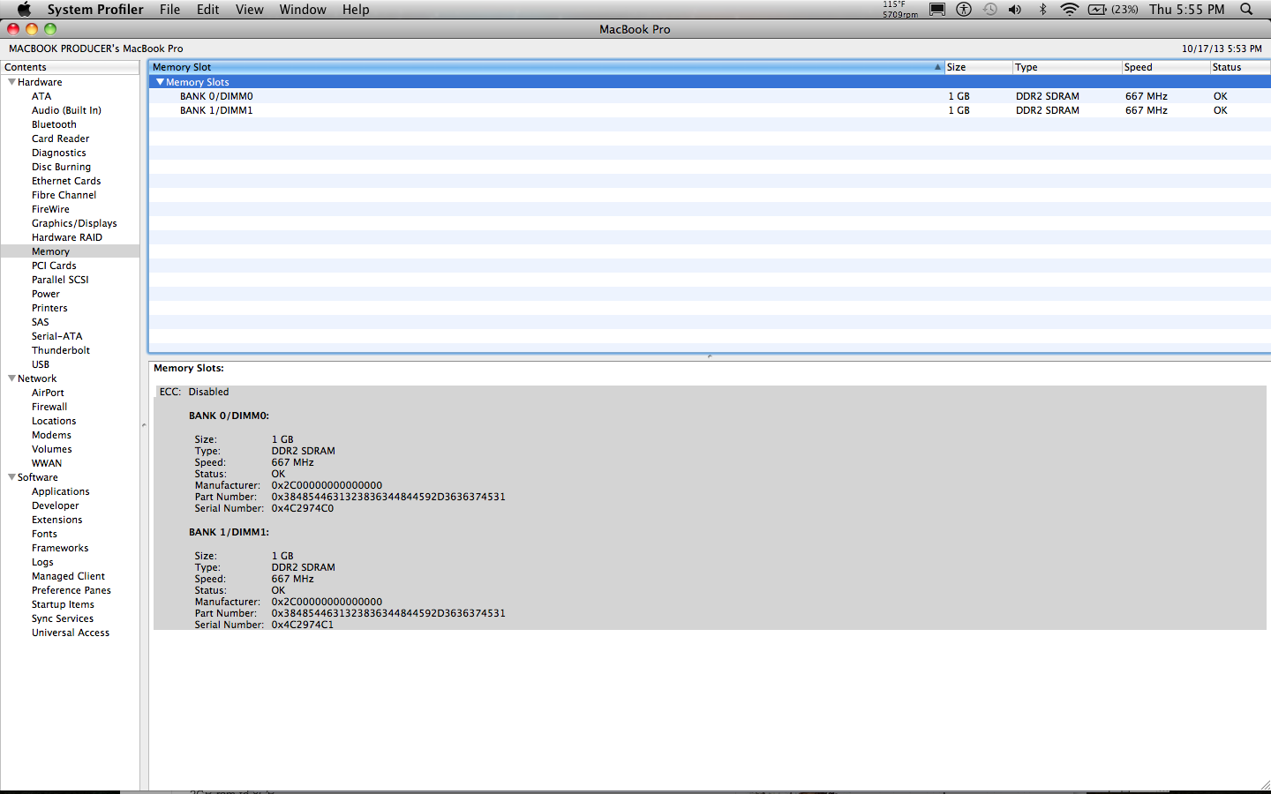Sort by the Speed column header
1271x794 pixels.
1166,67
